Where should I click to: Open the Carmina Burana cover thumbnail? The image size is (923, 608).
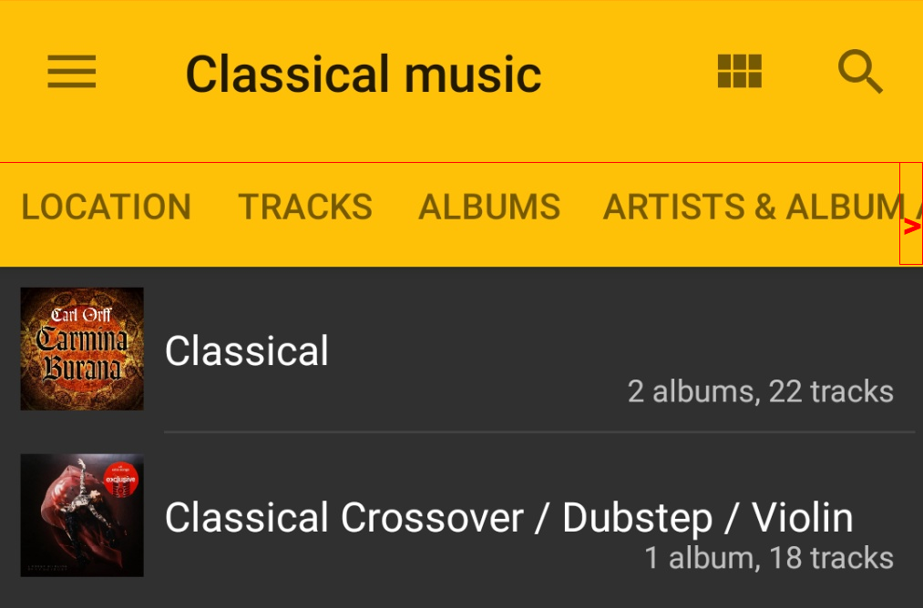(x=82, y=350)
